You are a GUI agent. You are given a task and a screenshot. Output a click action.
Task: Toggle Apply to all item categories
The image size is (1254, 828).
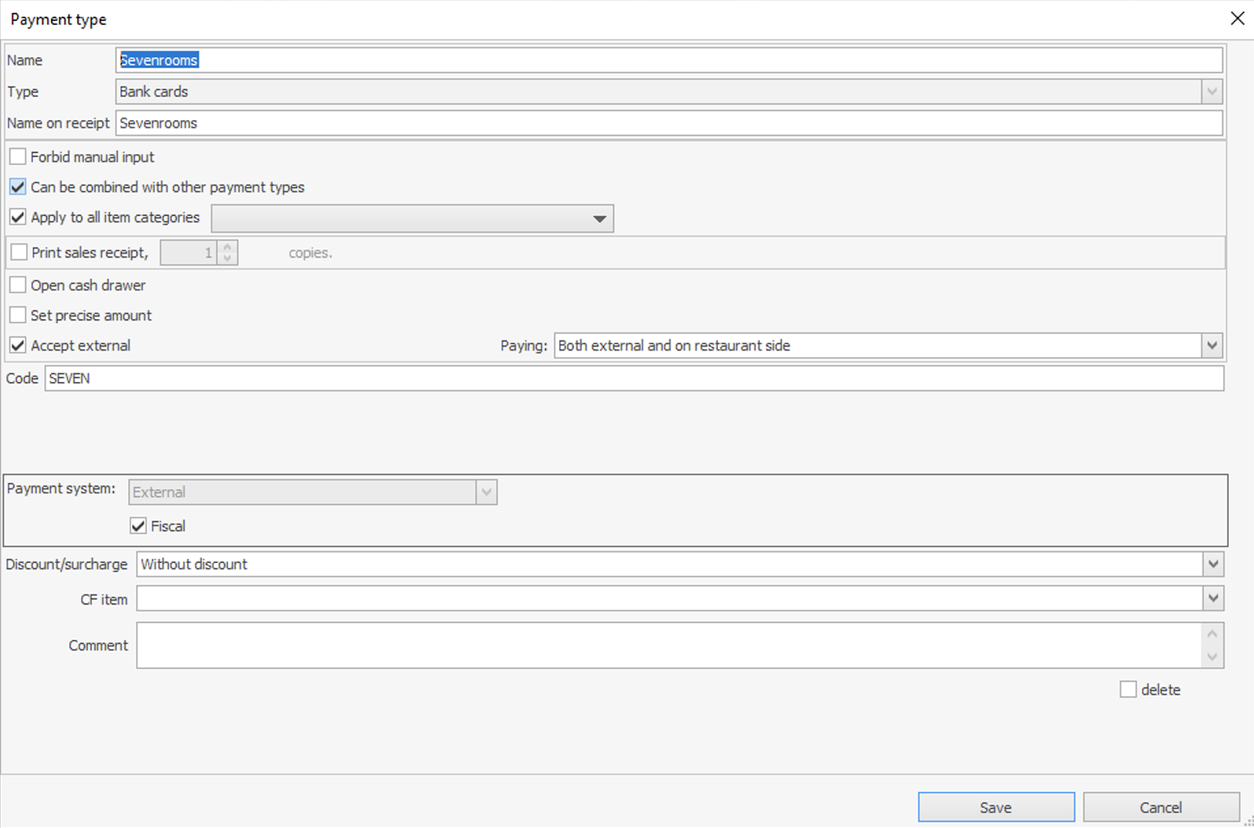click(x=18, y=217)
